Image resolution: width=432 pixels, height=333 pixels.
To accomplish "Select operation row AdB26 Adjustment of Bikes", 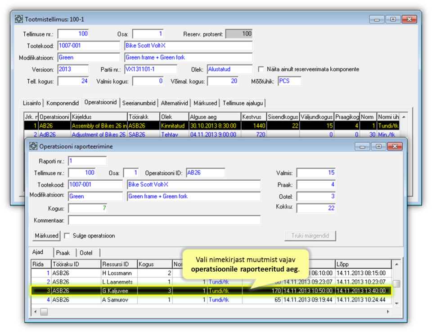I will pyautogui.click(x=211, y=134).
